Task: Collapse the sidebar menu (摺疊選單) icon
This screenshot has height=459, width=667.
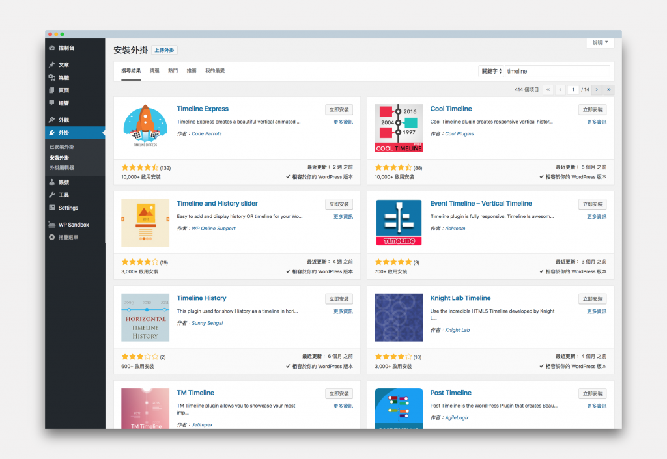Action: click(52, 237)
